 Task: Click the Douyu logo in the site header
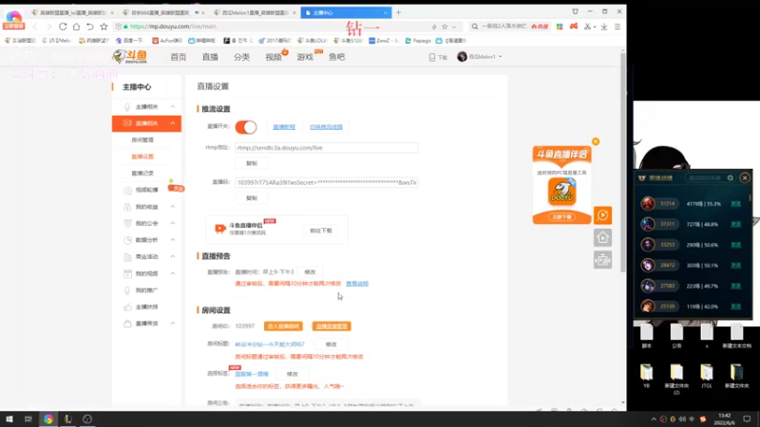point(129,57)
